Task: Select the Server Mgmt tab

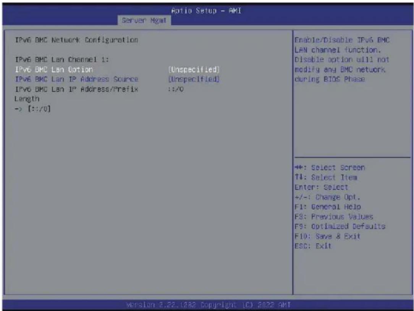Action: coord(144,20)
